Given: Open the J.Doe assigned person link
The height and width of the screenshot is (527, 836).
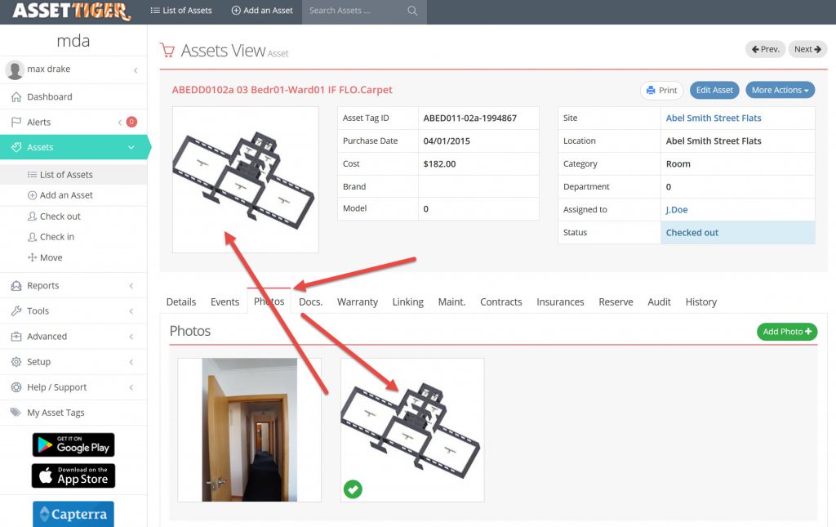Looking at the screenshot, I should coord(677,210).
